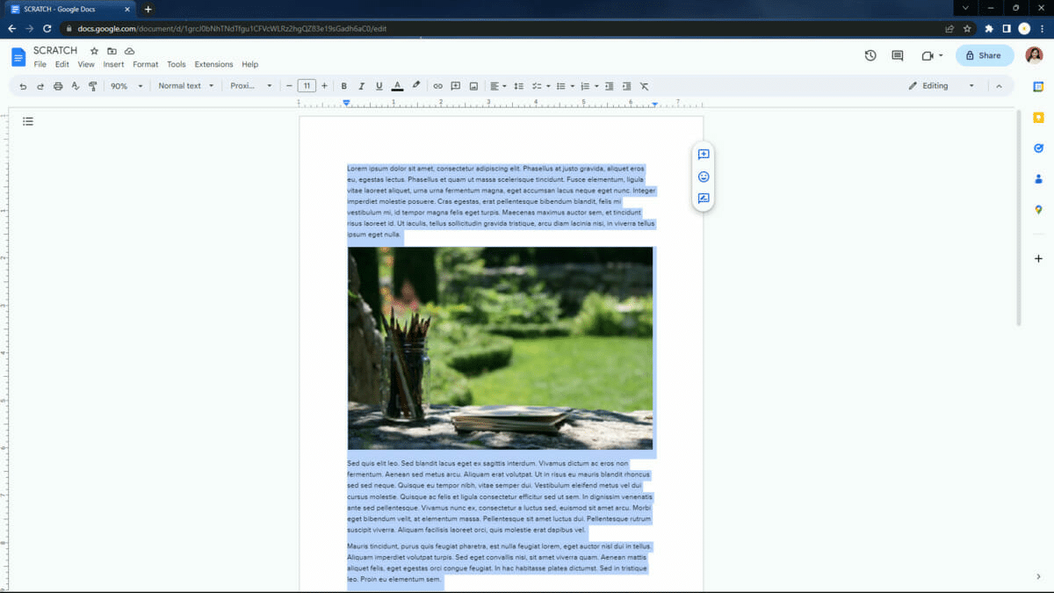Viewport: 1054px width, 593px height.
Task: Click the Print icon
Action: tap(58, 86)
